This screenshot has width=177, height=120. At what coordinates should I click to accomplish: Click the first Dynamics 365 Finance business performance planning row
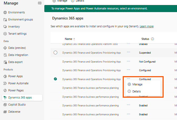coord(90,88)
